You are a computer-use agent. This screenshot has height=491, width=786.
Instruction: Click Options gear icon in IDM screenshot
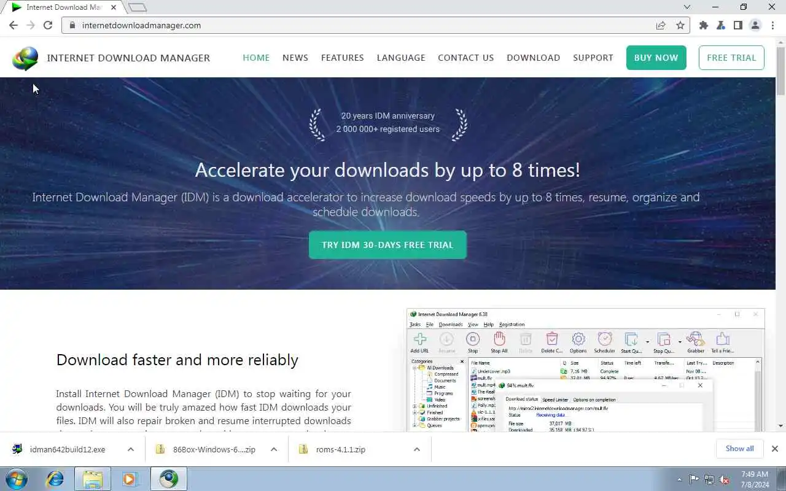[578, 342]
